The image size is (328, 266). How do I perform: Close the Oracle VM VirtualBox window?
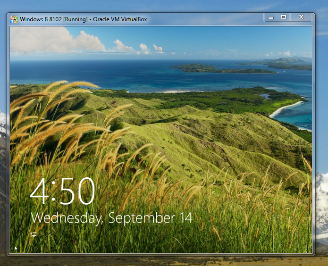(x=301, y=17)
